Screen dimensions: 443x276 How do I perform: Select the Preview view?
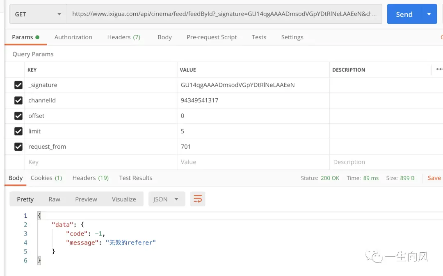tap(86, 199)
